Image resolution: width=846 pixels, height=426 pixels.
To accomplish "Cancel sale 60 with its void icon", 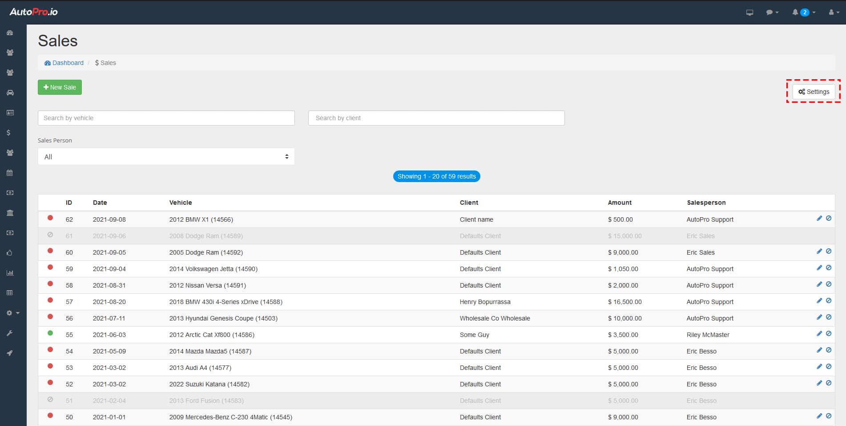I will (x=829, y=252).
